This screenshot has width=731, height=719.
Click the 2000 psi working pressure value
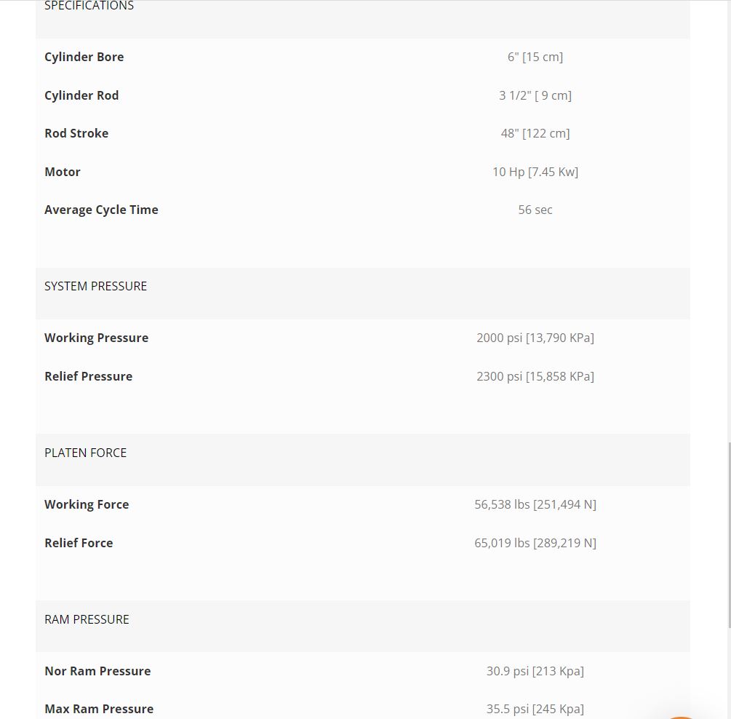[x=535, y=338]
